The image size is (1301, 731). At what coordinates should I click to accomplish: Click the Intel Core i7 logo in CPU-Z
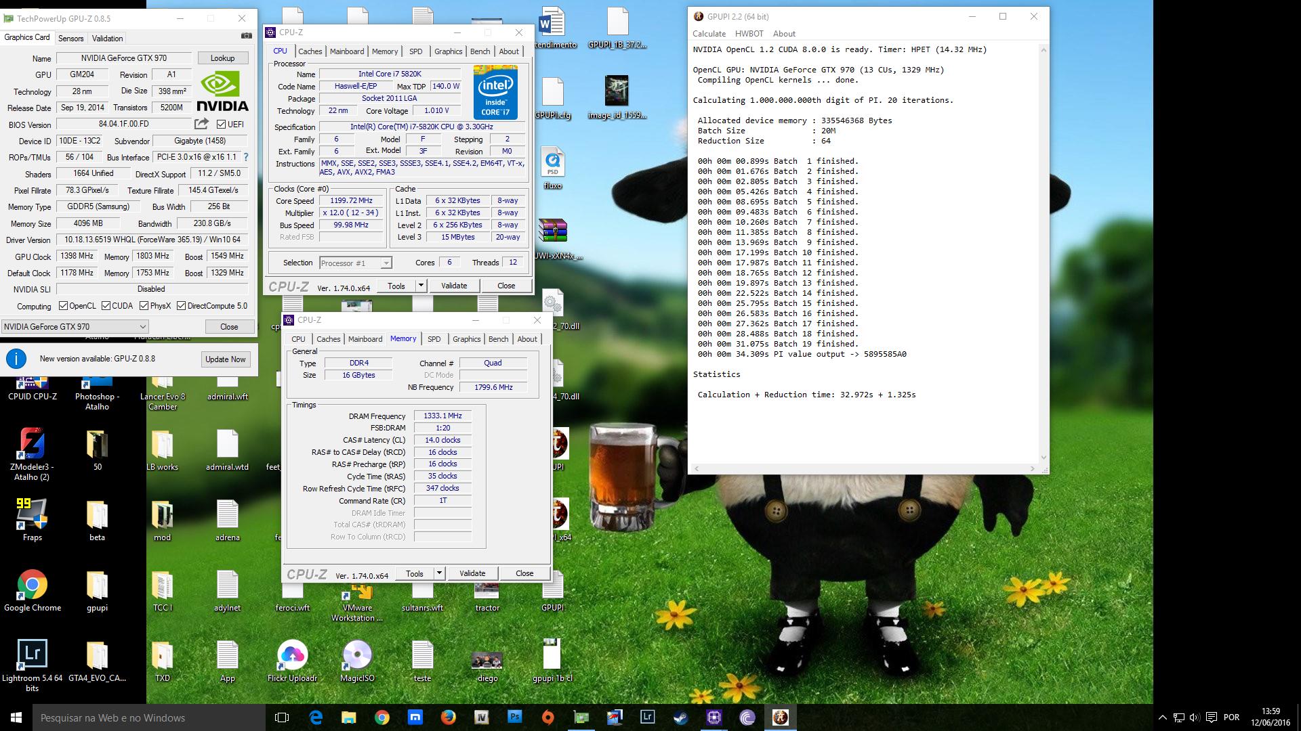tap(495, 92)
